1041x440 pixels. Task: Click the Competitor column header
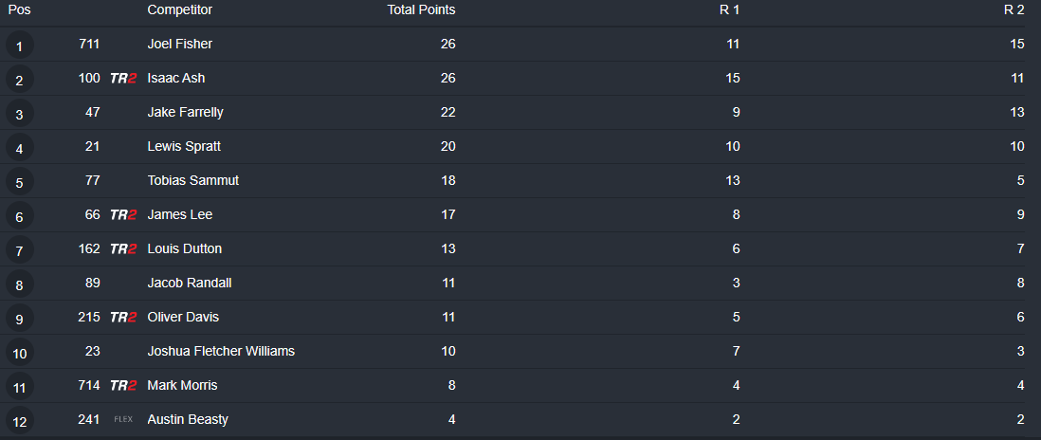tap(180, 10)
